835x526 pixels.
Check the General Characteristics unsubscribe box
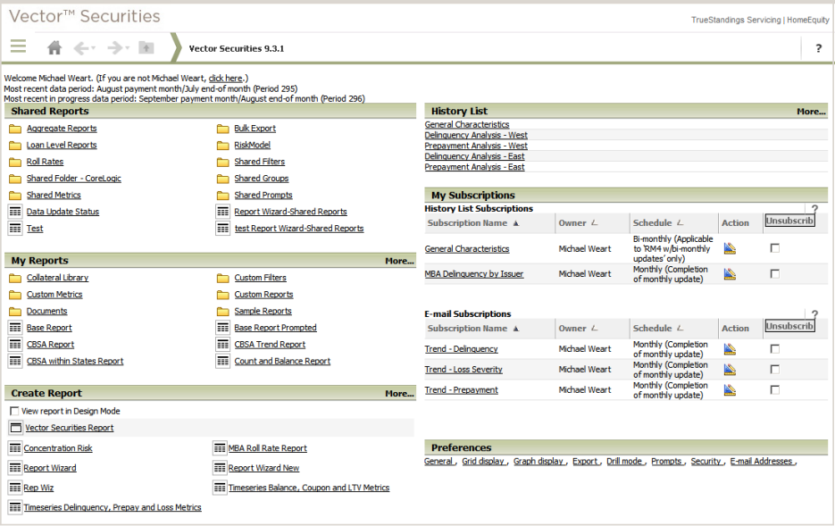[775, 248]
